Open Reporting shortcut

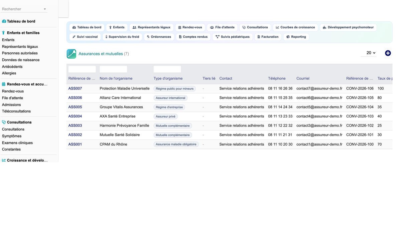[x=296, y=37]
